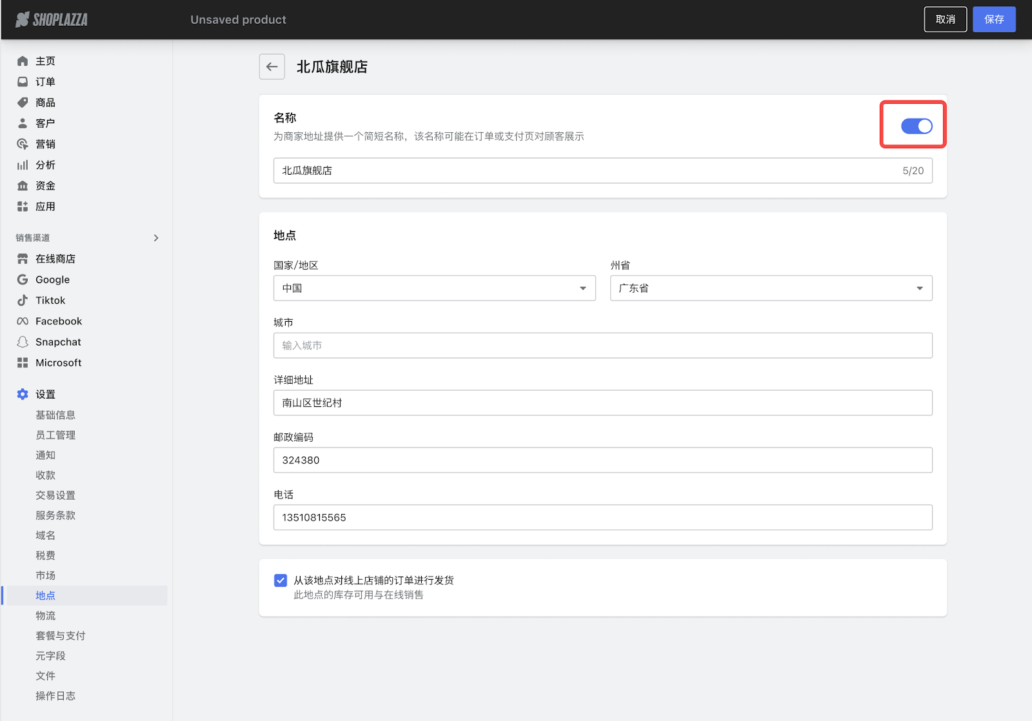
Task: Open 域名 settings item
Action: (45, 535)
